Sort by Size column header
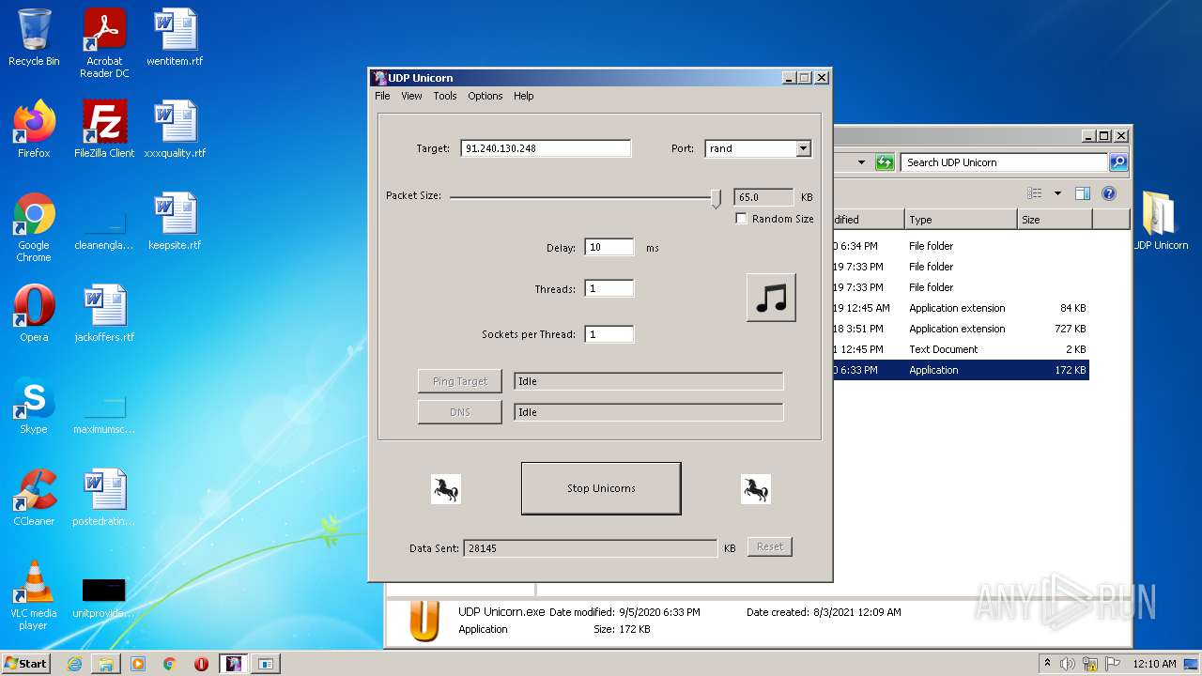Image resolution: width=1202 pixels, height=676 pixels. click(x=1055, y=220)
